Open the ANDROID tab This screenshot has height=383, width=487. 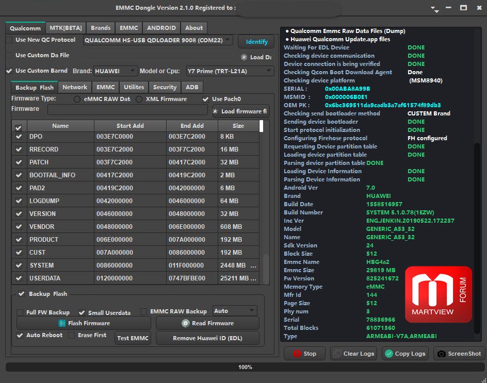click(161, 28)
